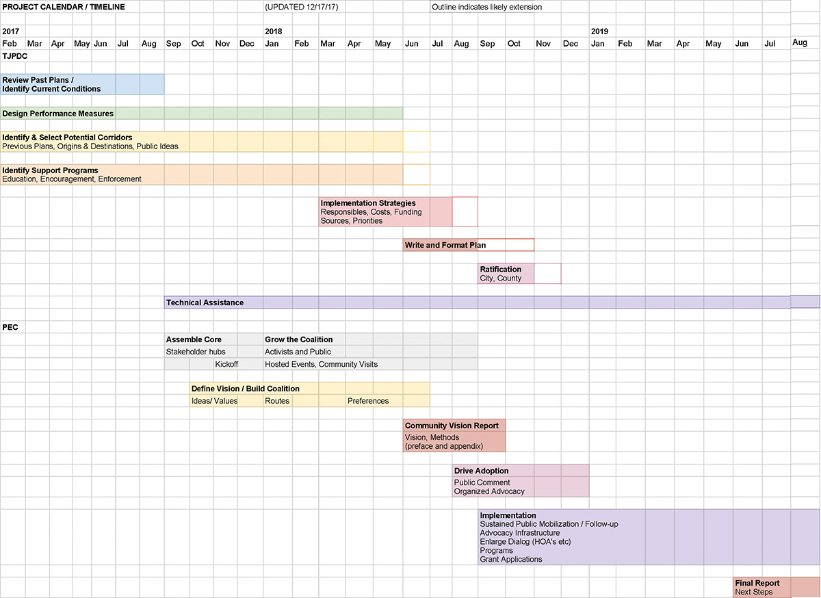Select the Implementation Strategies task block
Image resolution: width=821 pixels, height=598 pixels.
click(385, 212)
